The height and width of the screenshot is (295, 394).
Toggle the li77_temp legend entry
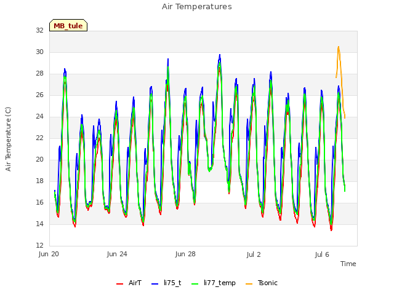tap(214, 283)
